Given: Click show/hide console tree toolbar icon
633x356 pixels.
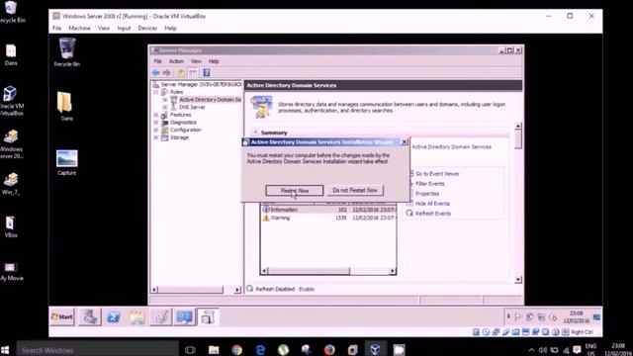Looking at the screenshot, I should (193, 73).
